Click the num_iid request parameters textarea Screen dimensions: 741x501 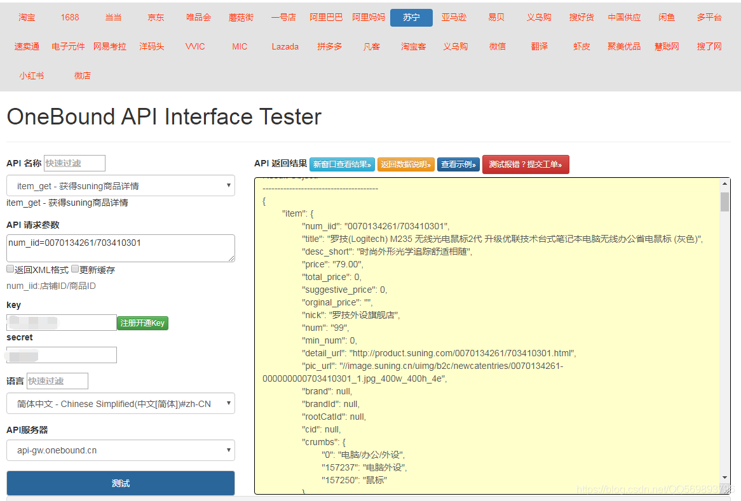click(x=121, y=248)
